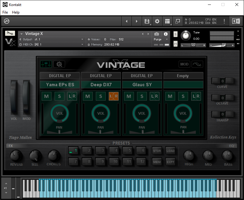
Task: Select next instrument arrow in Vintage X header
Action: 148,34
